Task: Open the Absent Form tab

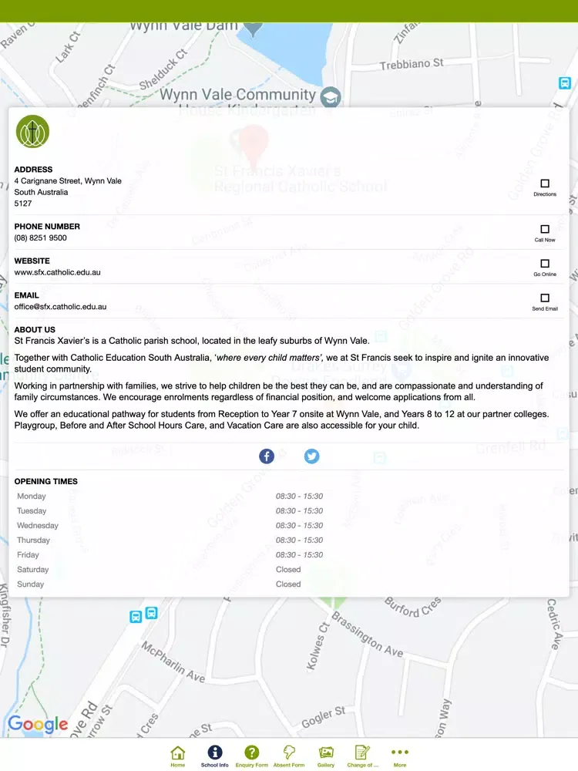Action: [289, 756]
